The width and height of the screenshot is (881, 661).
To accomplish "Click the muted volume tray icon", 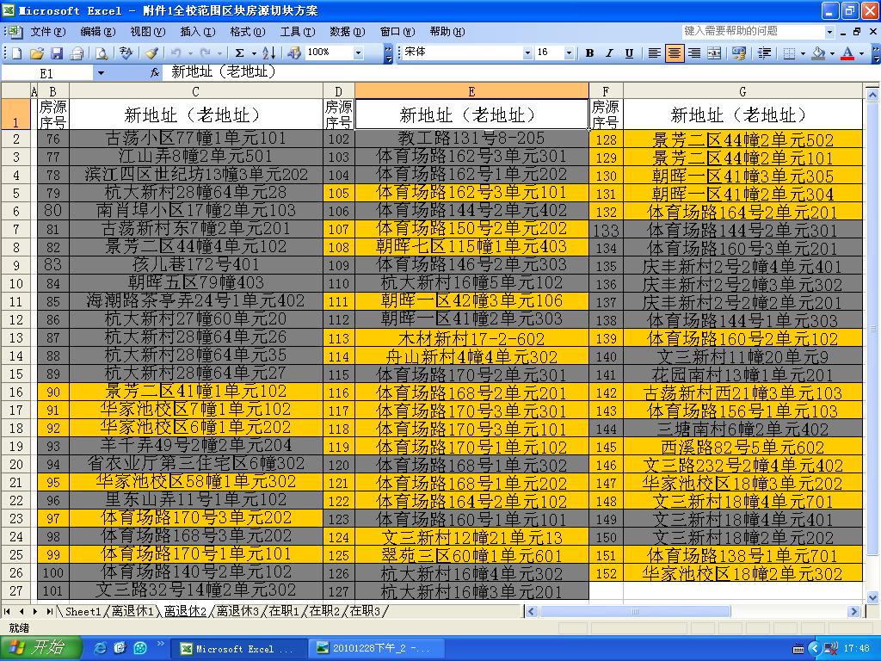I will point(830,649).
